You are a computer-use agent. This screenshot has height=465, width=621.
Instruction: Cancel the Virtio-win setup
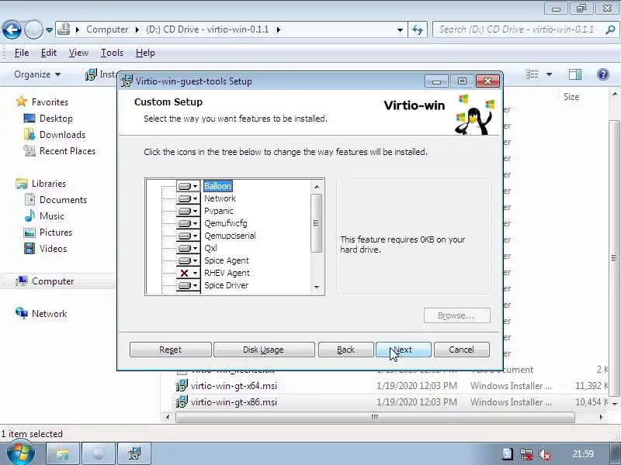tap(461, 350)
